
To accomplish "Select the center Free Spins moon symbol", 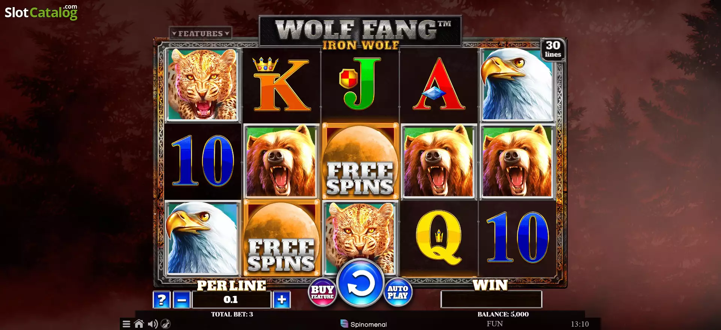I will click(x=360, y=161).
